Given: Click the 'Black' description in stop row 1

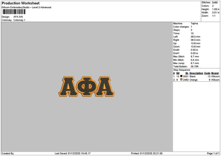Looking at the screenshot, I should click(193, 77).
